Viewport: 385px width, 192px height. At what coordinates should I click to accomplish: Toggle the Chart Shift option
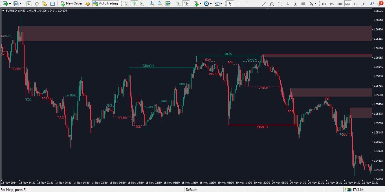186,4
